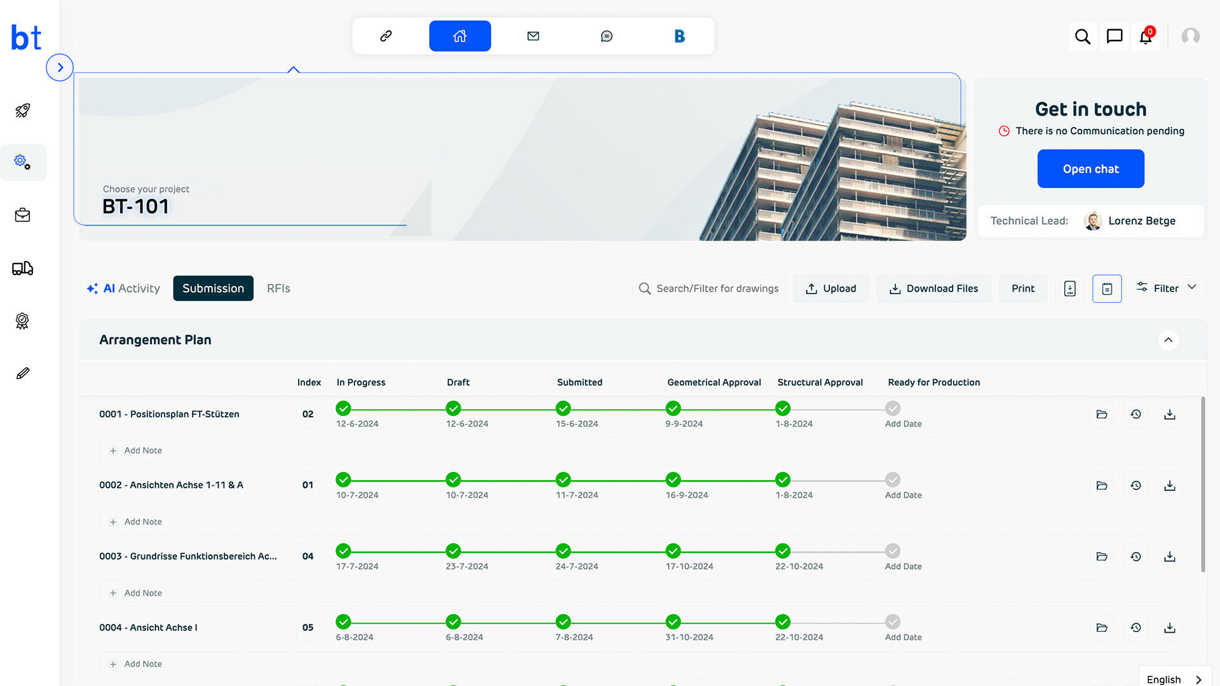Open messages icon in top right
Viewport: 1220px width, 686px height.
click(1115, 36)
